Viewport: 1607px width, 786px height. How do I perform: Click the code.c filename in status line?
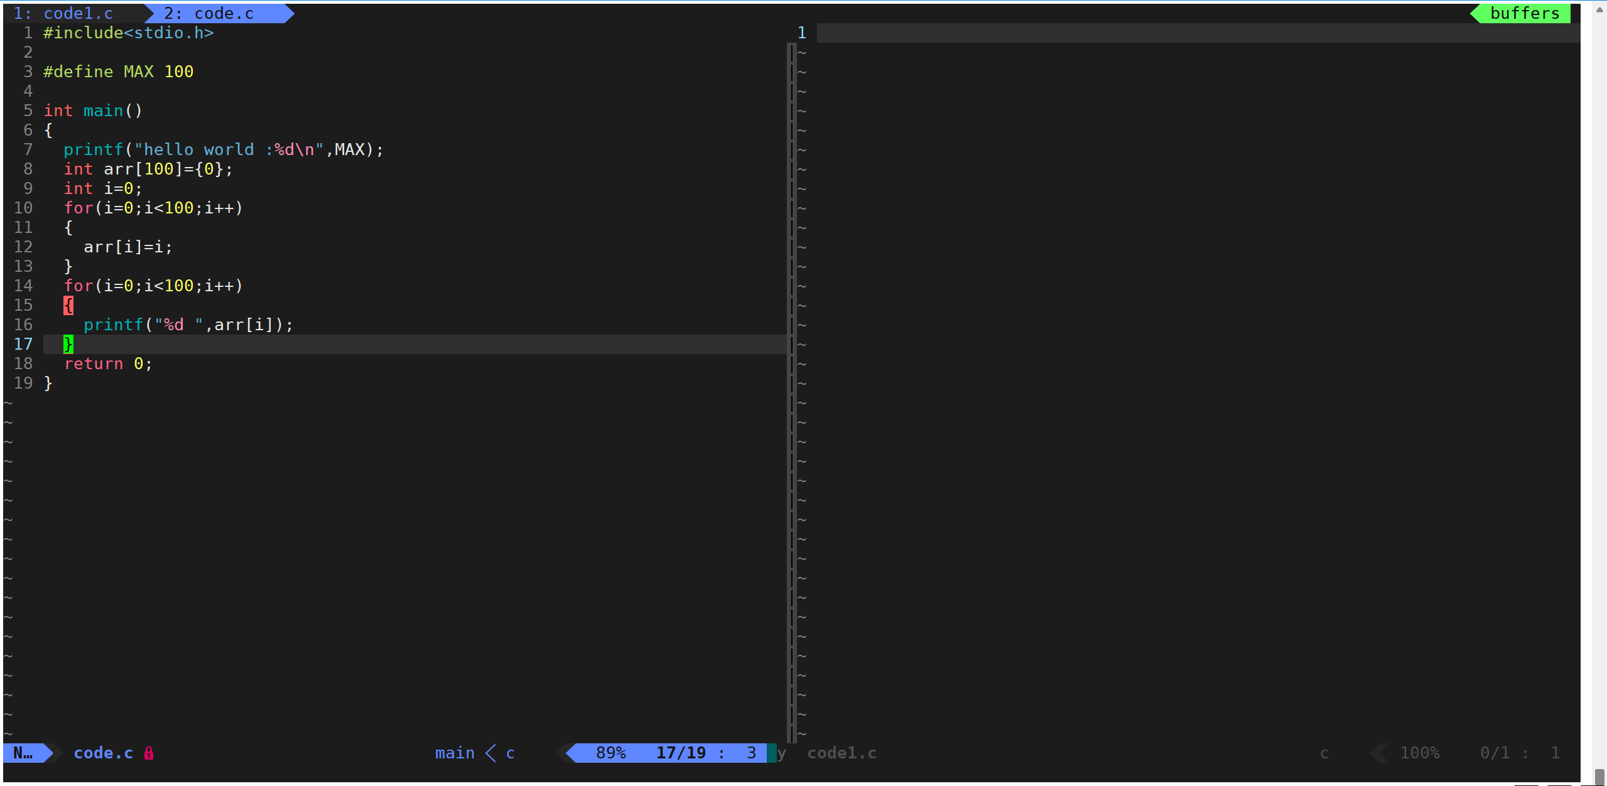(x=103, y=753)
